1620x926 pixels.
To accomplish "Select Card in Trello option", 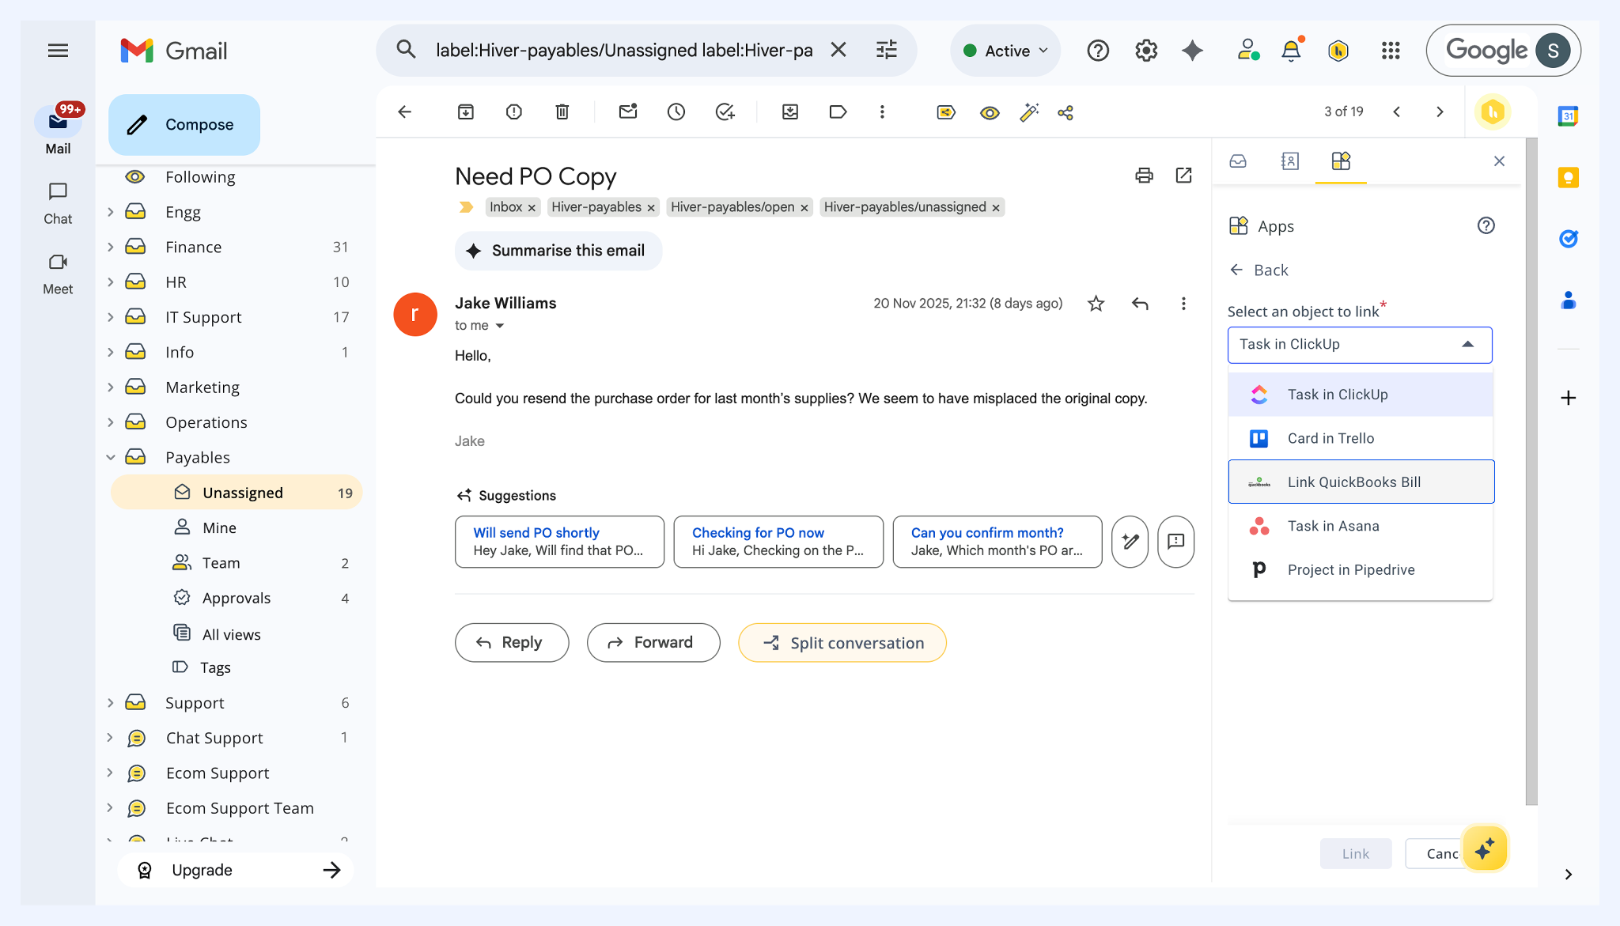I will 1361,438.
